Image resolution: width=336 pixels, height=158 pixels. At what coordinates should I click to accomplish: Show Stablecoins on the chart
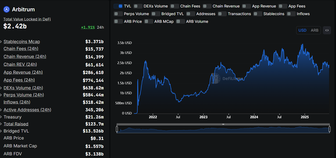[257, 14]
